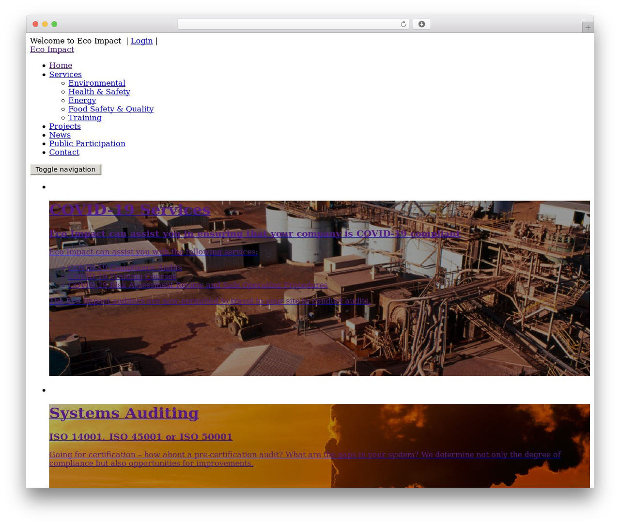
Task: Open the Training services link
Action: click(x=85, y=118)
